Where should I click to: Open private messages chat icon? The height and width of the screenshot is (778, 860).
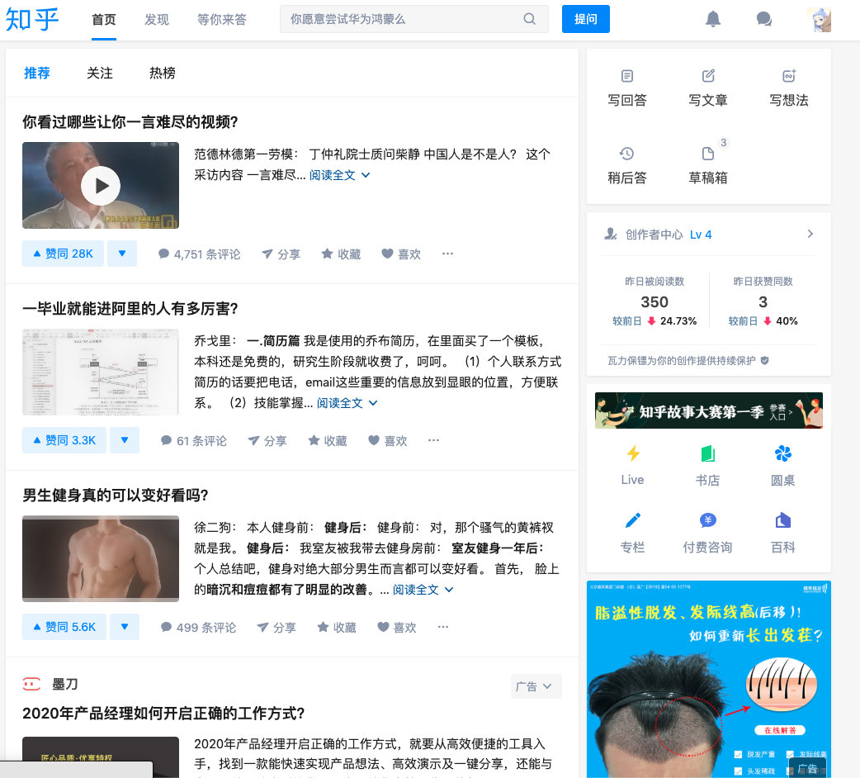tap(764, 19)
